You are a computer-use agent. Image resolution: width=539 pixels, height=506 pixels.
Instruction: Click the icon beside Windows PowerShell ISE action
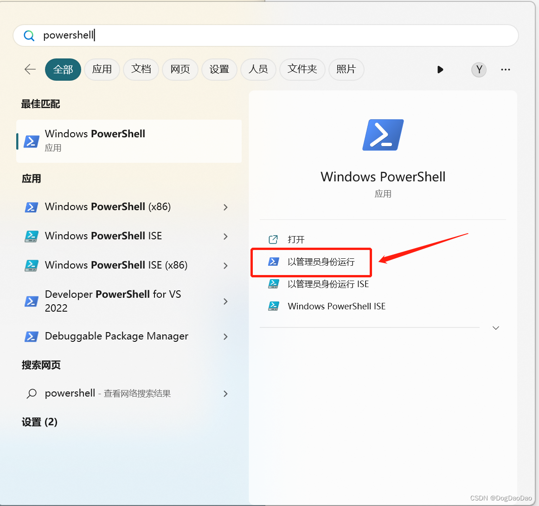[x=273, y=306]
